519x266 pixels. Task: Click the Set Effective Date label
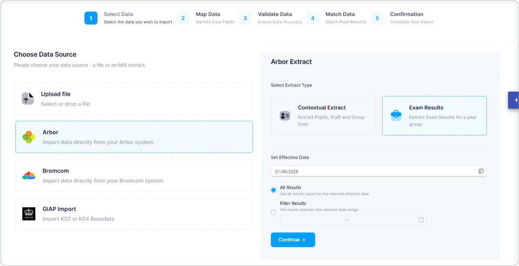point(290,158)
